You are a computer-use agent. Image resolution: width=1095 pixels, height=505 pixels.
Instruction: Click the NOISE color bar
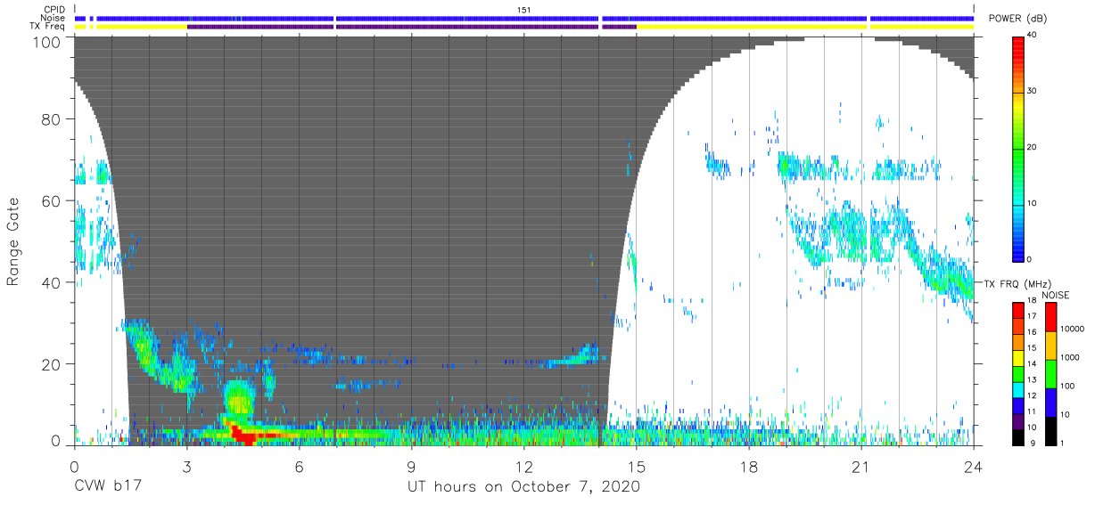pos(1051,372)
